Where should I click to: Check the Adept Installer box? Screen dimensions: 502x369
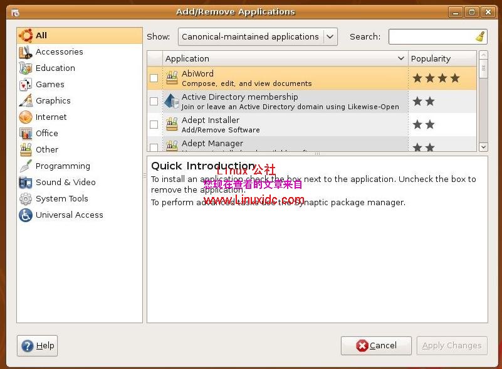(154, 124)
